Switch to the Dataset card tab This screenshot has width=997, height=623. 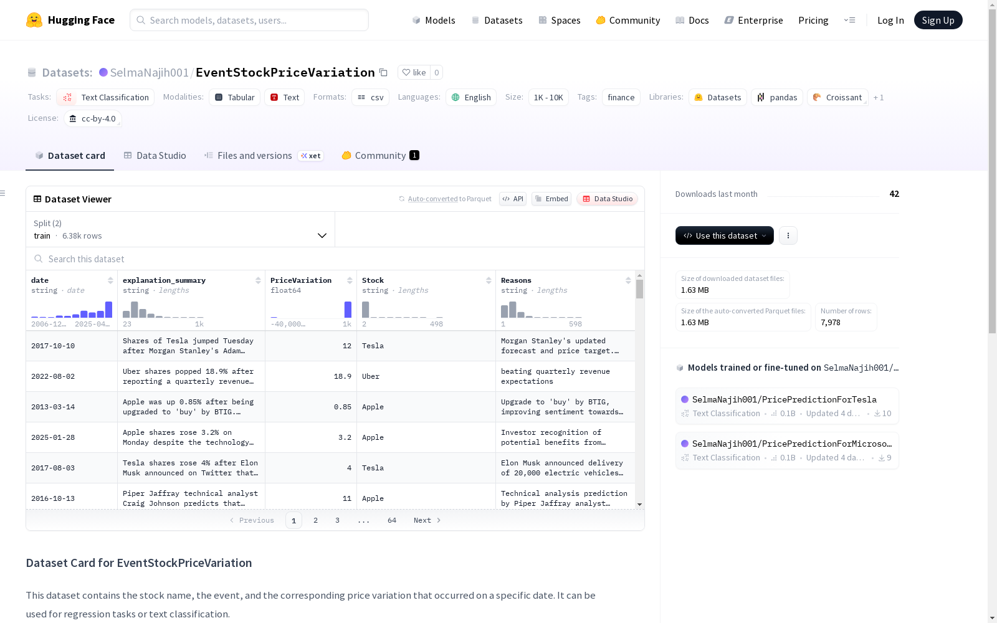[70, 156]
